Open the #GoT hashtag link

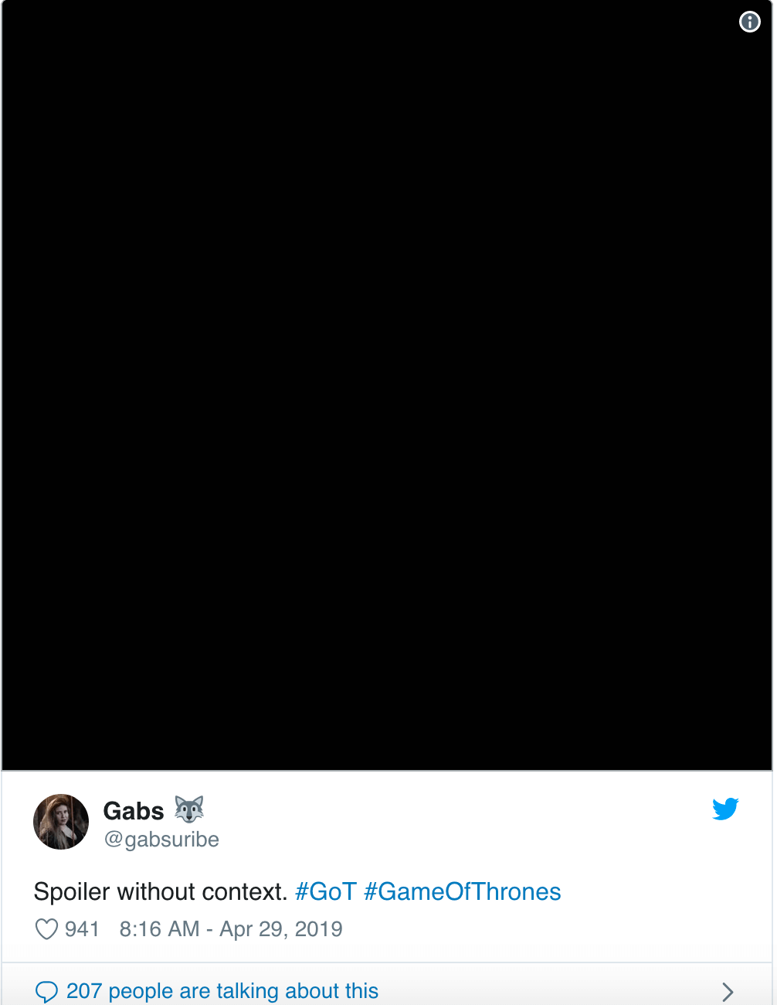click(326, 891)
